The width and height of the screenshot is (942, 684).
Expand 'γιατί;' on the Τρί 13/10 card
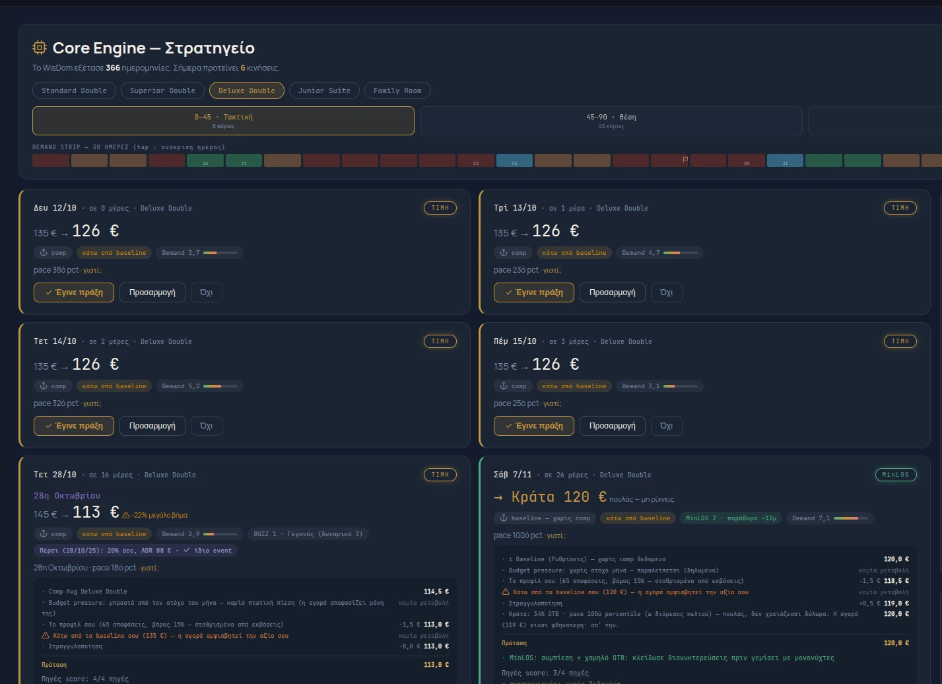tap(552, 270)
